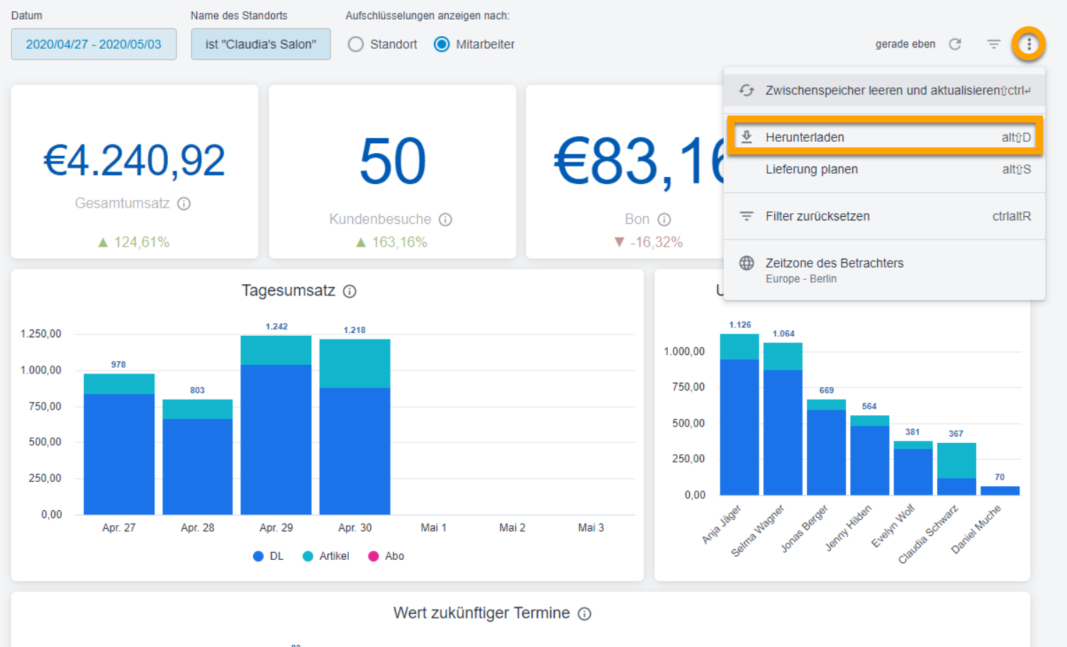Click the 124,61% change indicator
The height and width of the screenshot is (647, 1067).
(x=134, y=242)
